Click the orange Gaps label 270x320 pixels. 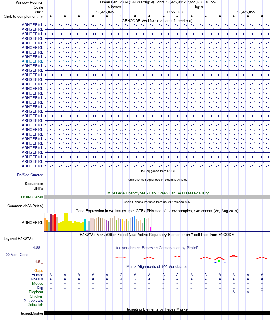pos(39,271)
